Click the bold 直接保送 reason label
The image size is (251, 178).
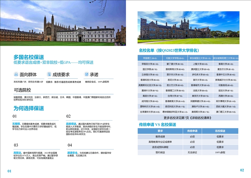point(71,123)
